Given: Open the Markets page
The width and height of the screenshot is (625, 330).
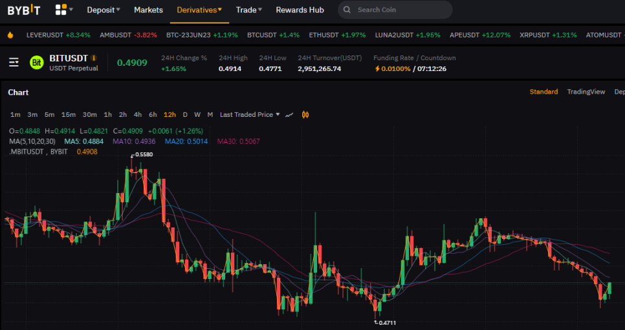Looking at the screenshot, I should click(x=148, y=10).
